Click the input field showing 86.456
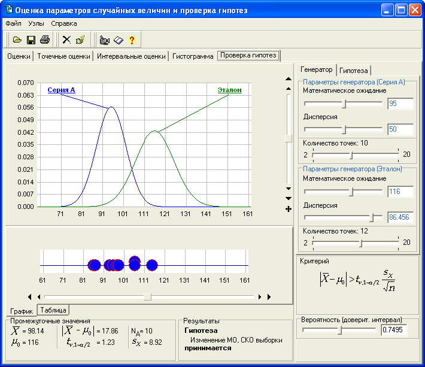 pyautogui.click(x=400, y=217)
